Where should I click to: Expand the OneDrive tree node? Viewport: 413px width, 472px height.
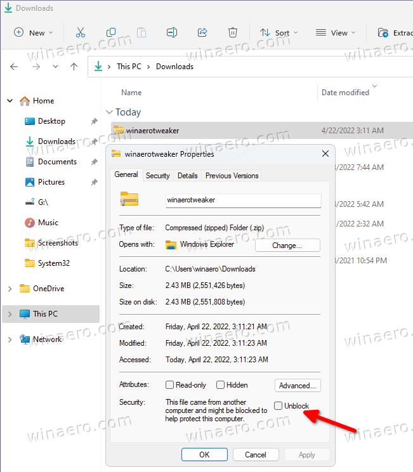click(10, 289)
